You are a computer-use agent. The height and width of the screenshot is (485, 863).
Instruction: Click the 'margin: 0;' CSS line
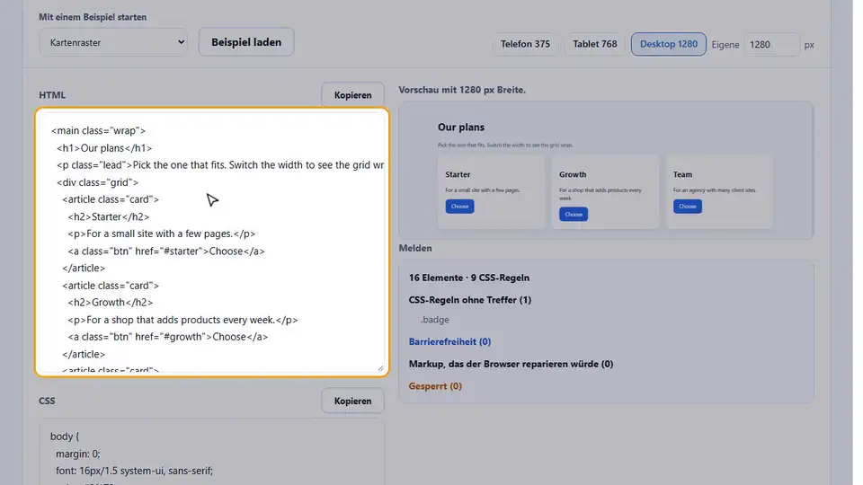tap(77, 454)
